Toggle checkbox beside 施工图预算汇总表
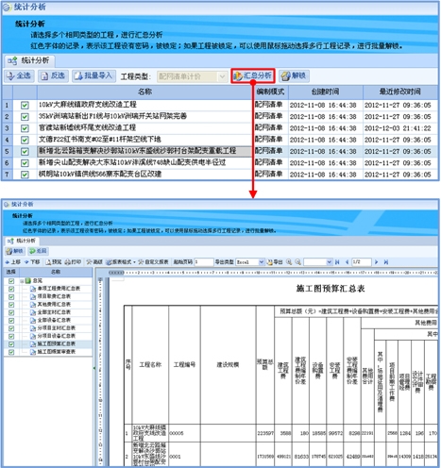Image resolution: width=441 pixels, height=468 pixels. [x=11, y=343]
